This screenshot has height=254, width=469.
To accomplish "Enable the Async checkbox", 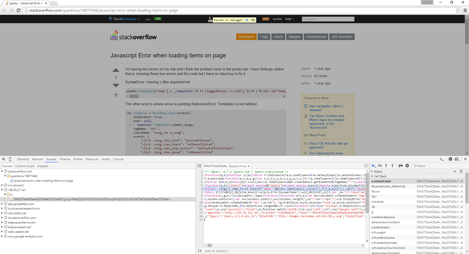I will (x=415, y=166).
